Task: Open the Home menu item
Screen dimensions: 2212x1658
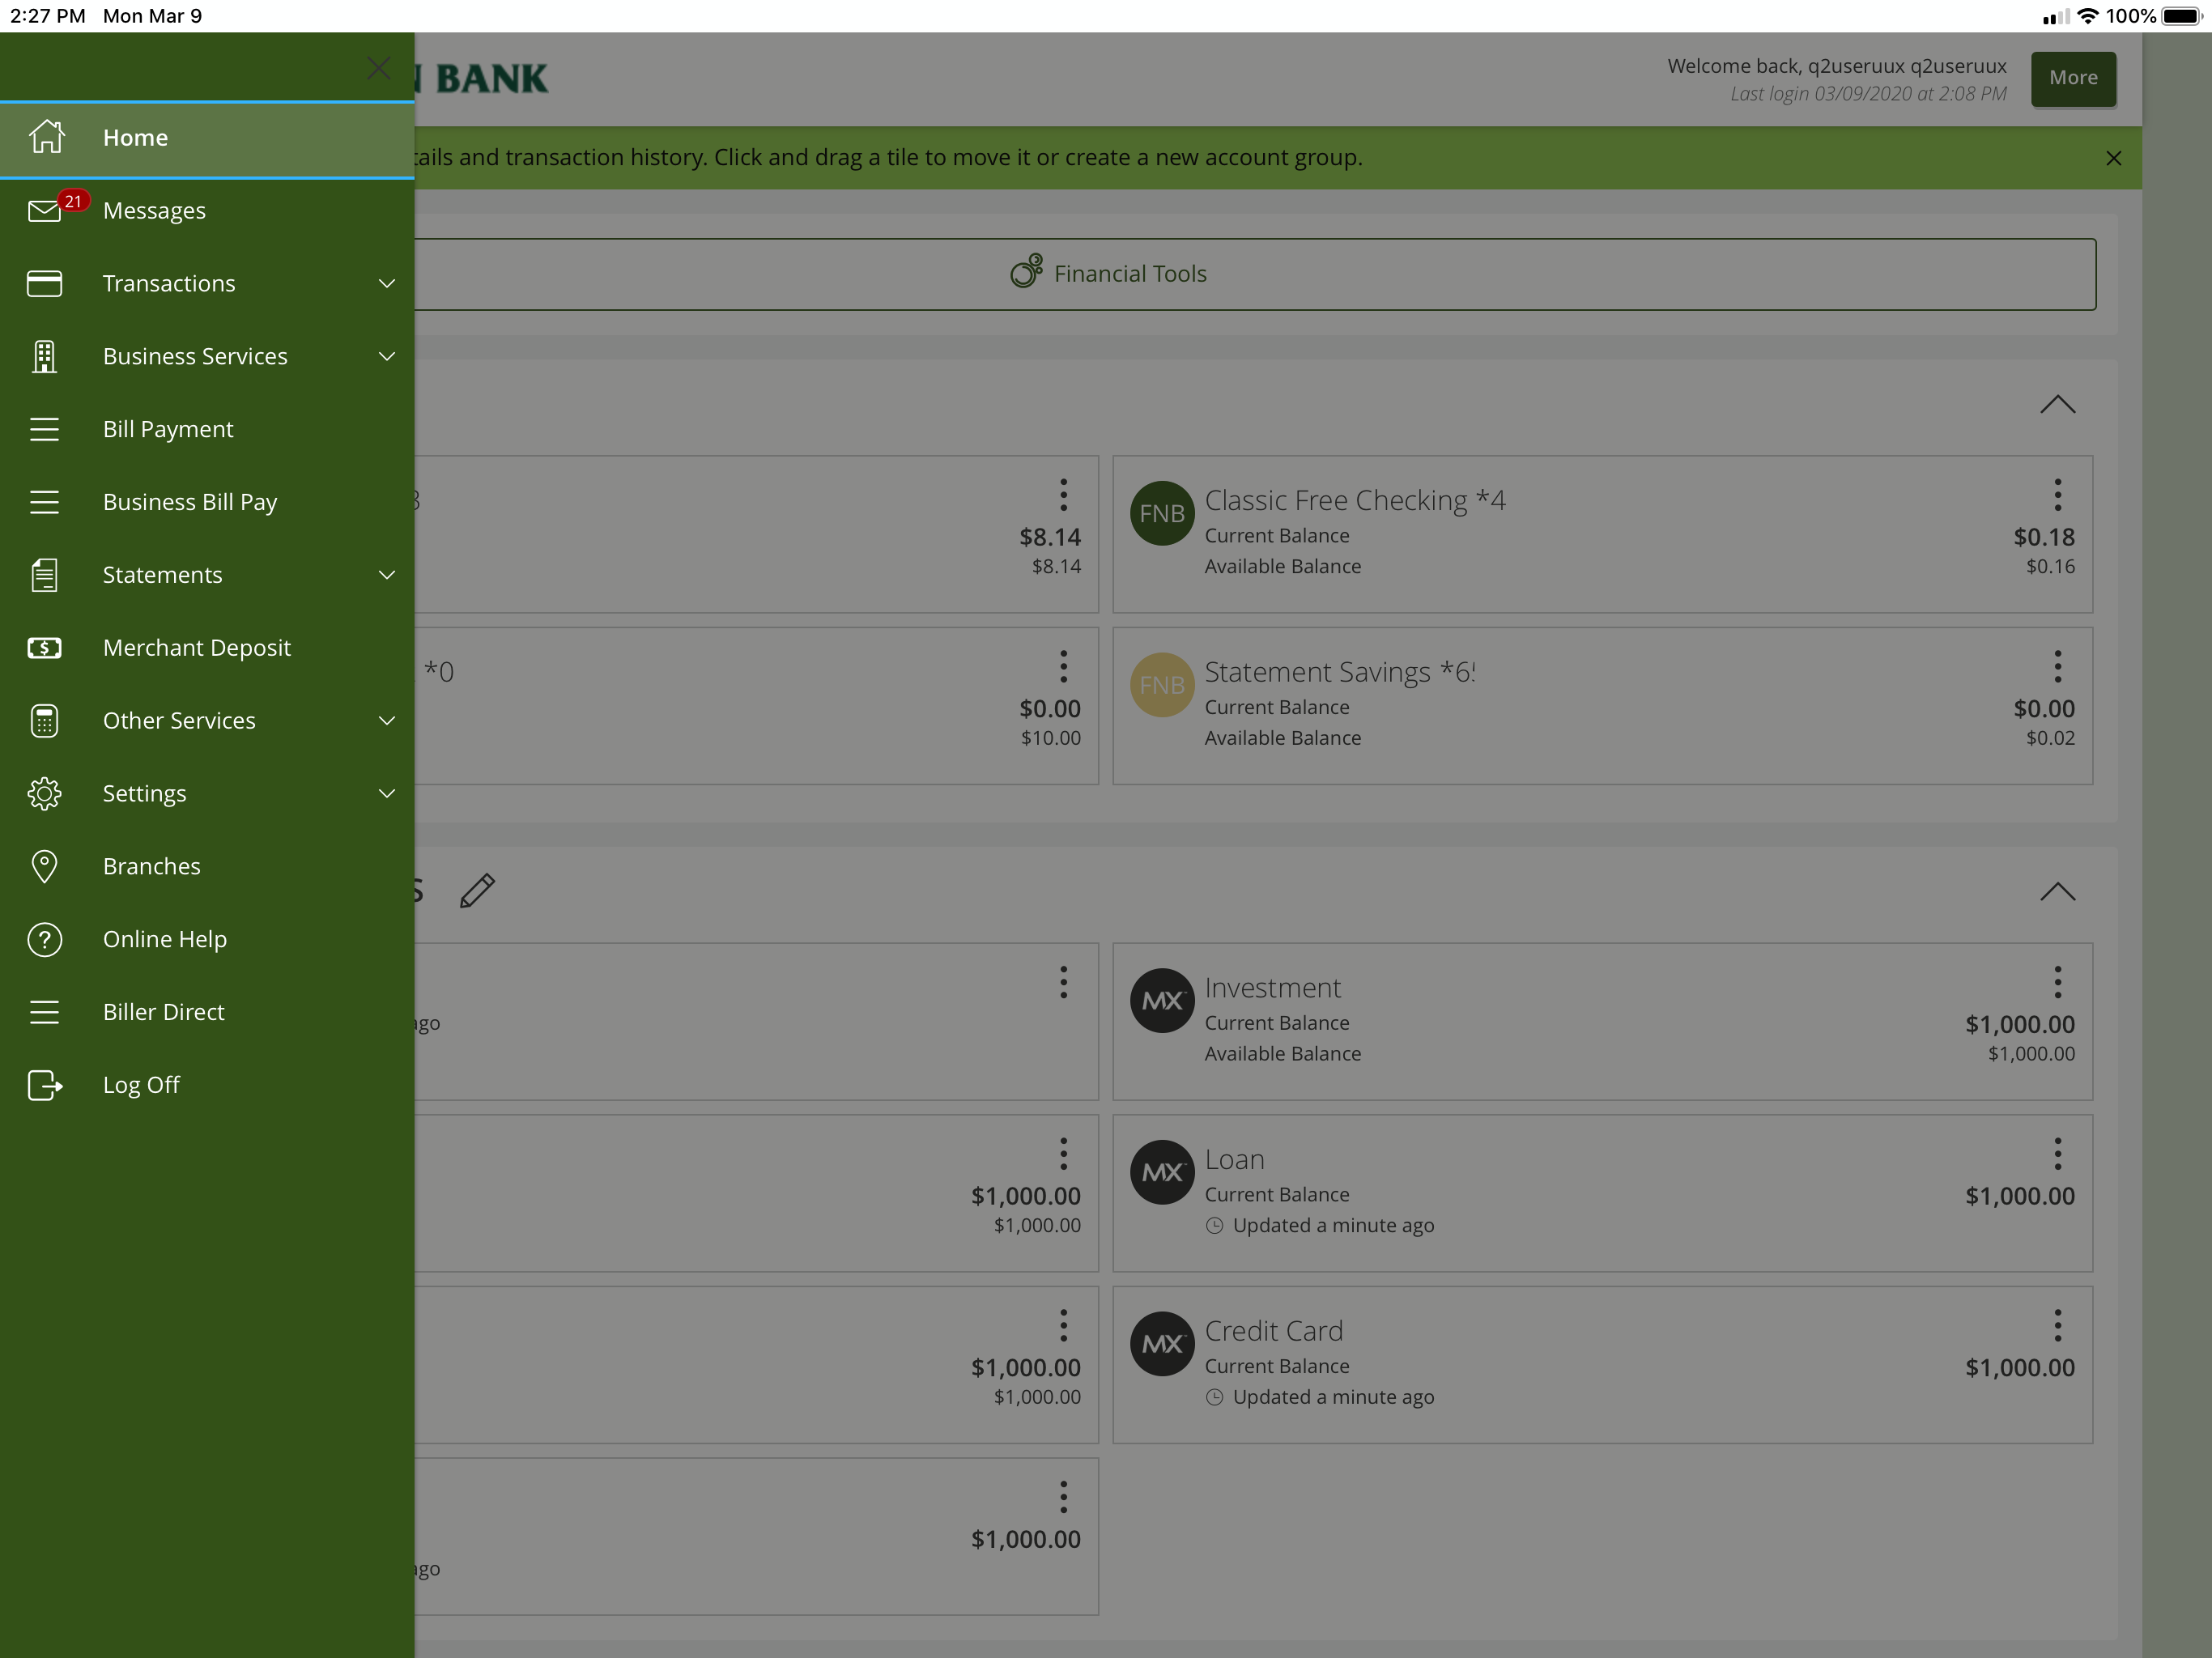Action: [x=207, y=138]
